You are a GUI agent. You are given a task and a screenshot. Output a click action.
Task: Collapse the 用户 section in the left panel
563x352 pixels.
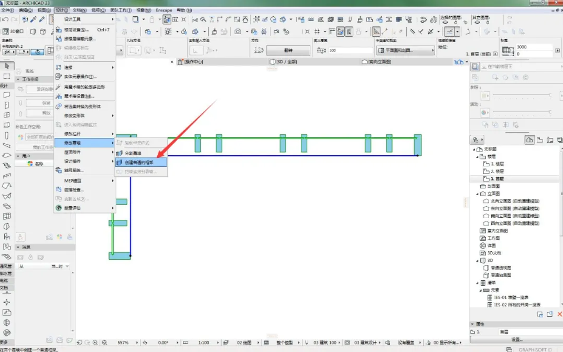point(18,156)
